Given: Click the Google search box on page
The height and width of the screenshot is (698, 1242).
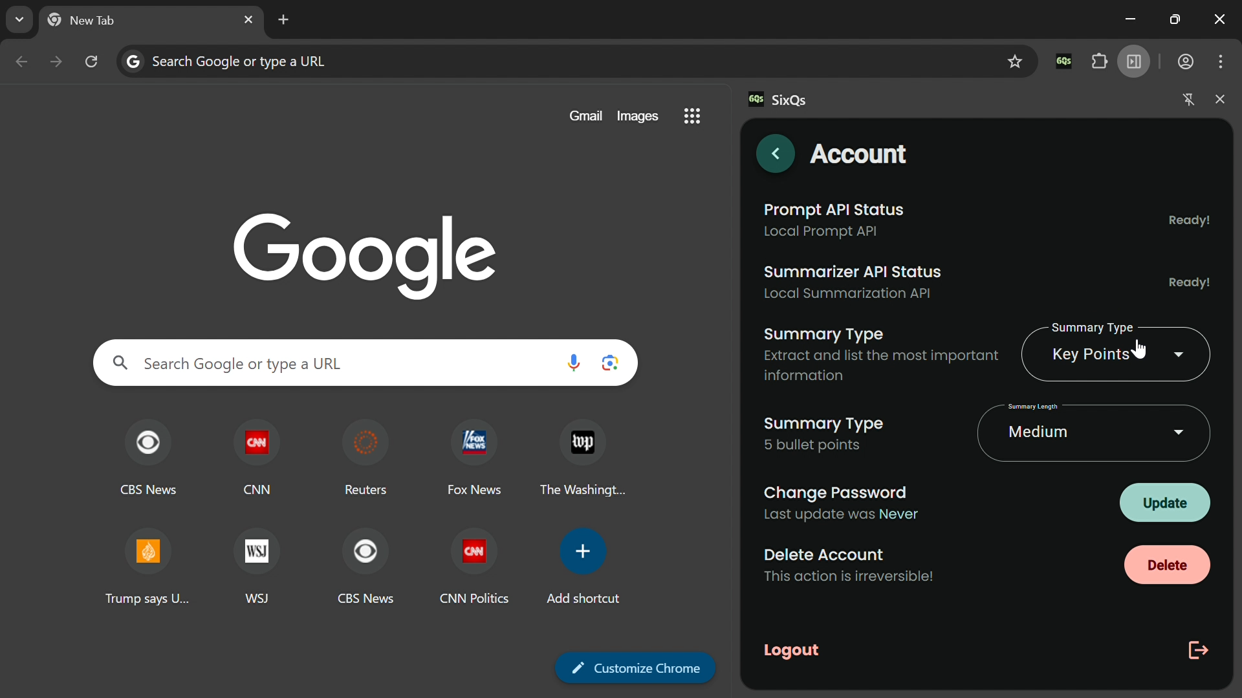Looking at the screenshot, I should (x=343, y=363).
